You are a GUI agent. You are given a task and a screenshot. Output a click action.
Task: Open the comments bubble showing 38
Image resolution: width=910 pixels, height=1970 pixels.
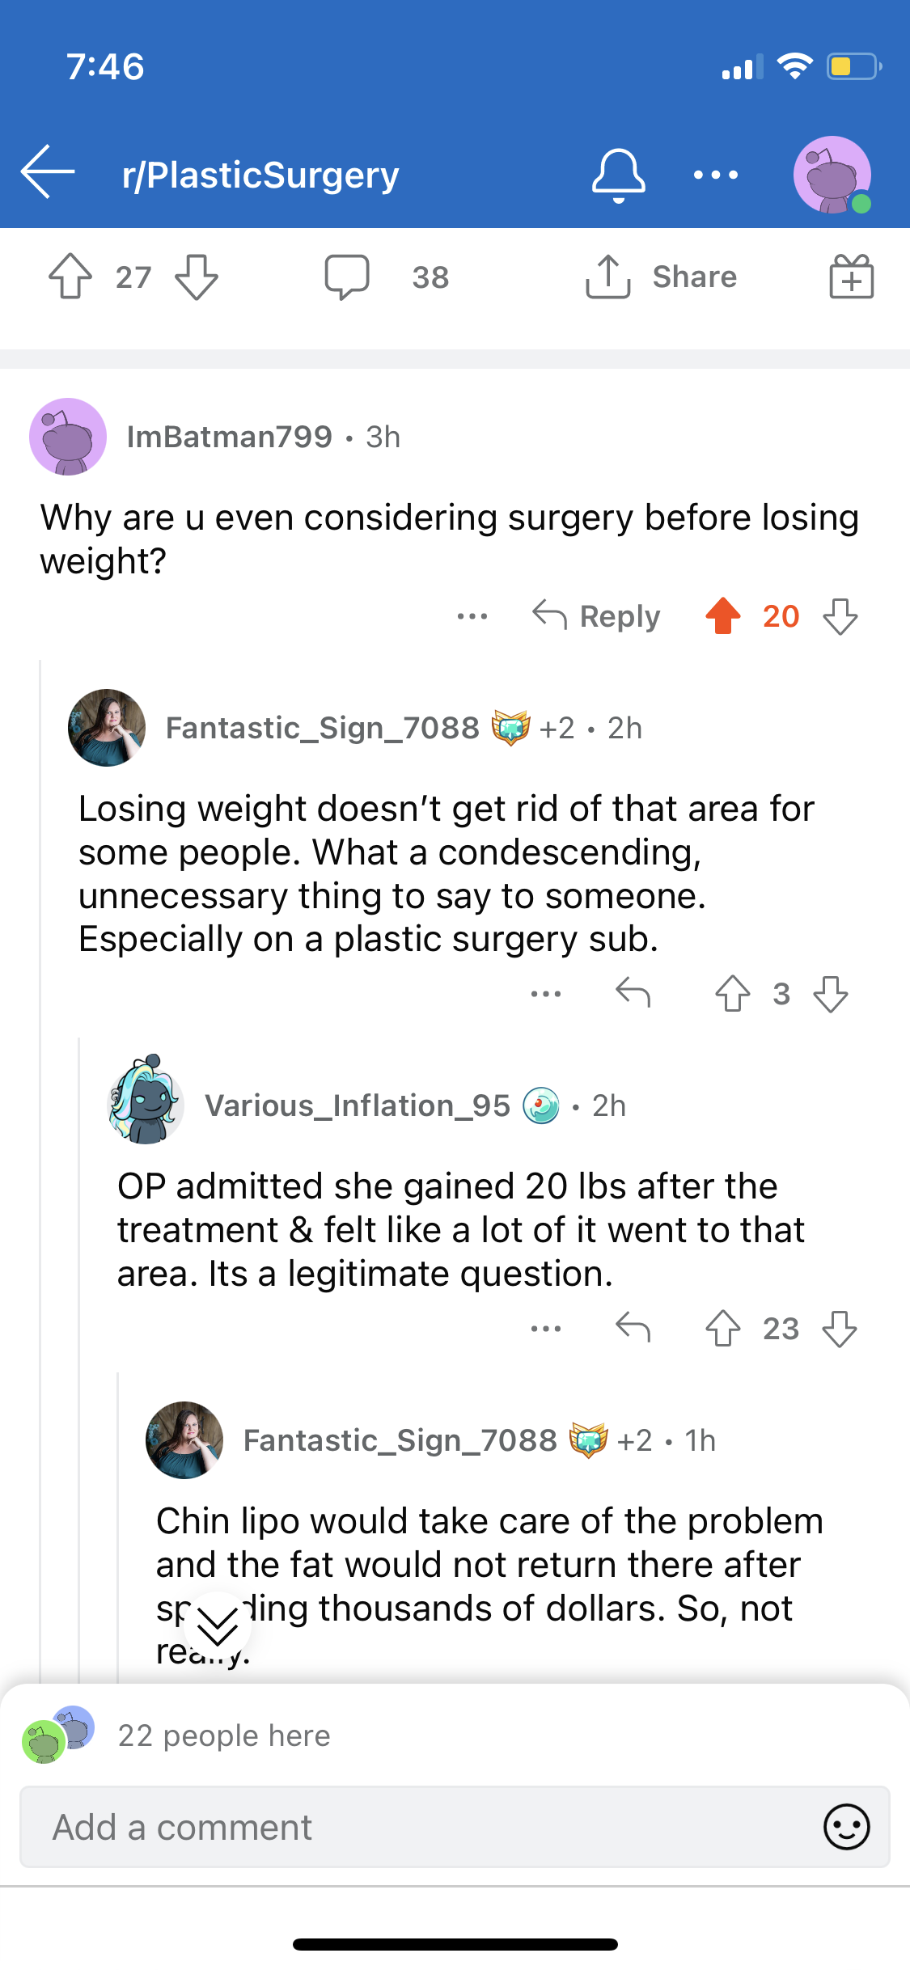347,277
